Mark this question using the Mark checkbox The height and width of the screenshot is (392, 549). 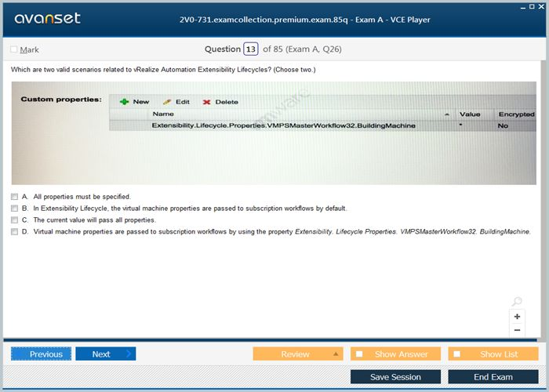coord(14,49)
